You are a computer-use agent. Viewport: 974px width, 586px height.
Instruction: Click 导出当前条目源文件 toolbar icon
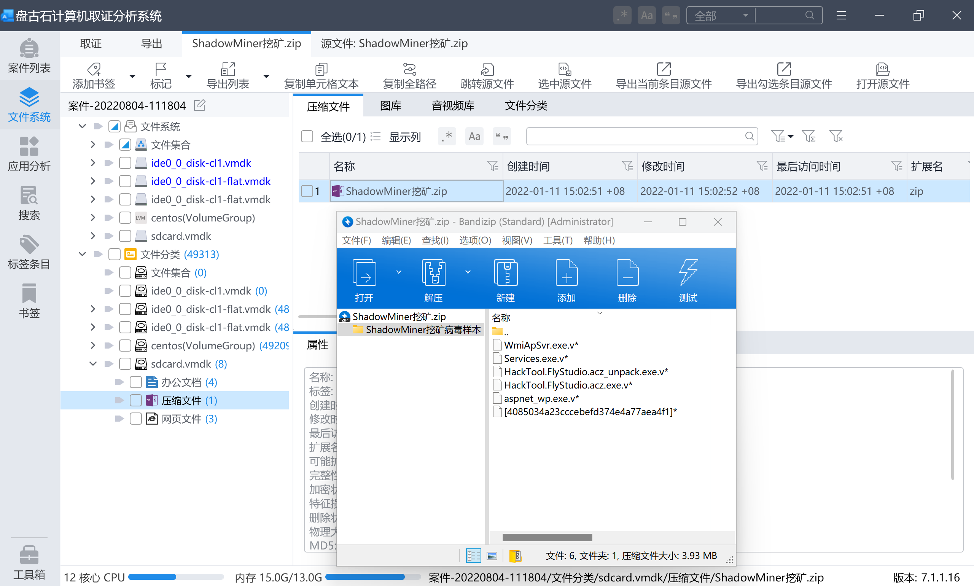click(x=664, y=69)
